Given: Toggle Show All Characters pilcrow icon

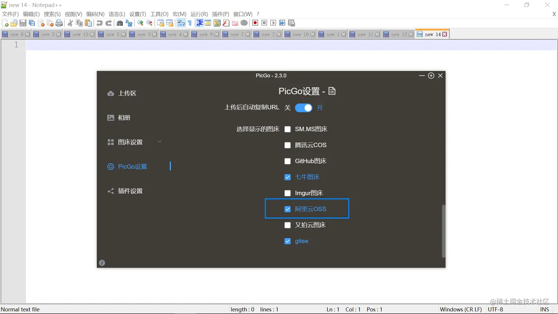Looking at the screenshot, I should tap(190, 23).
